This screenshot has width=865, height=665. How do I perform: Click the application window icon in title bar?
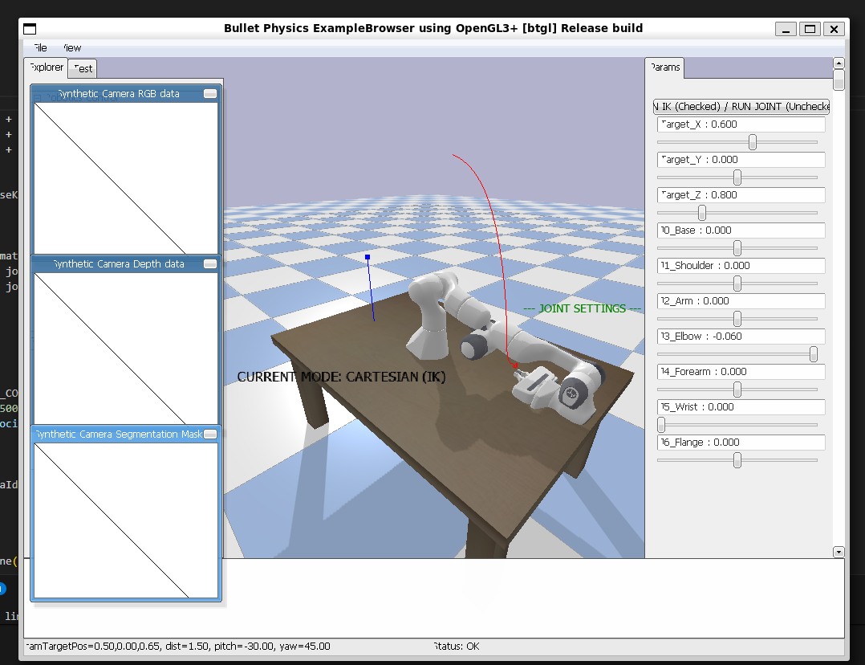click(30, 29)
